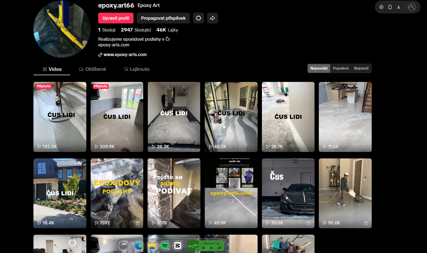This screenshot has height=253, width=427.
Task: Sort videos by Nejstarší
Action: pyautogui.click(x=361, y=68)
